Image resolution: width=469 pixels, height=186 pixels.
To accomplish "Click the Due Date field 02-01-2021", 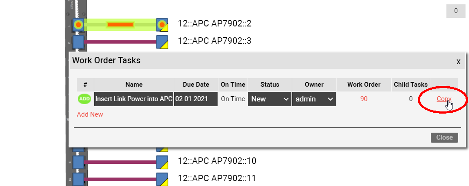I will tap(195, 99).
